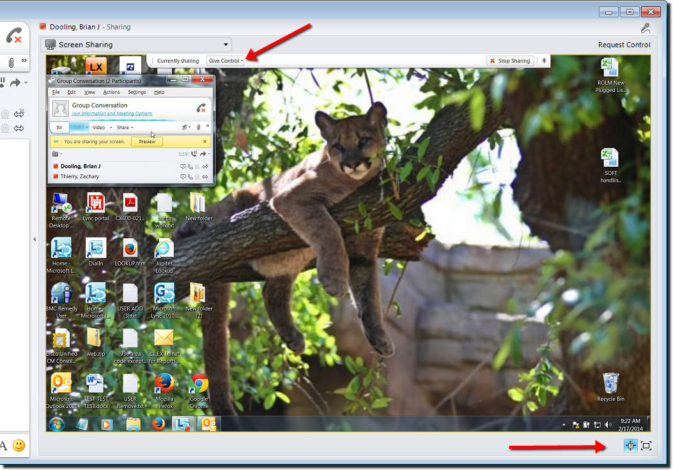
Task: Open the Settings menu in Group Conversation
Action: click(137, 92)
